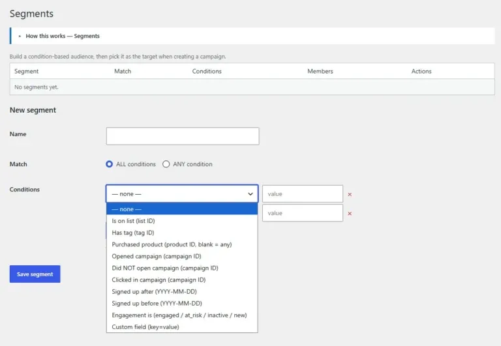Click the Save segment button
The width and height of the screenshot is (501, 346).
(x=35, y=274)
